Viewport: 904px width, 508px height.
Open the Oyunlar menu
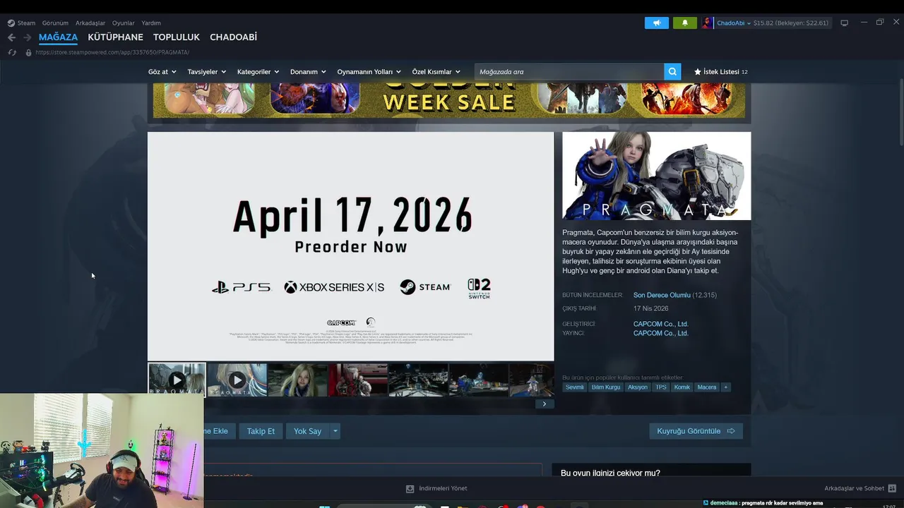pyautogui.click(x=123, y=23)
